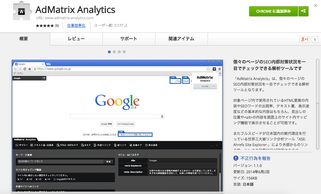Click the +1 count of 6
321x194 pixels.
(315, 39)
